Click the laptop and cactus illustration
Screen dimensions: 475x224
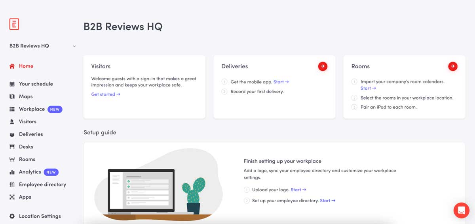coord(158,185)
